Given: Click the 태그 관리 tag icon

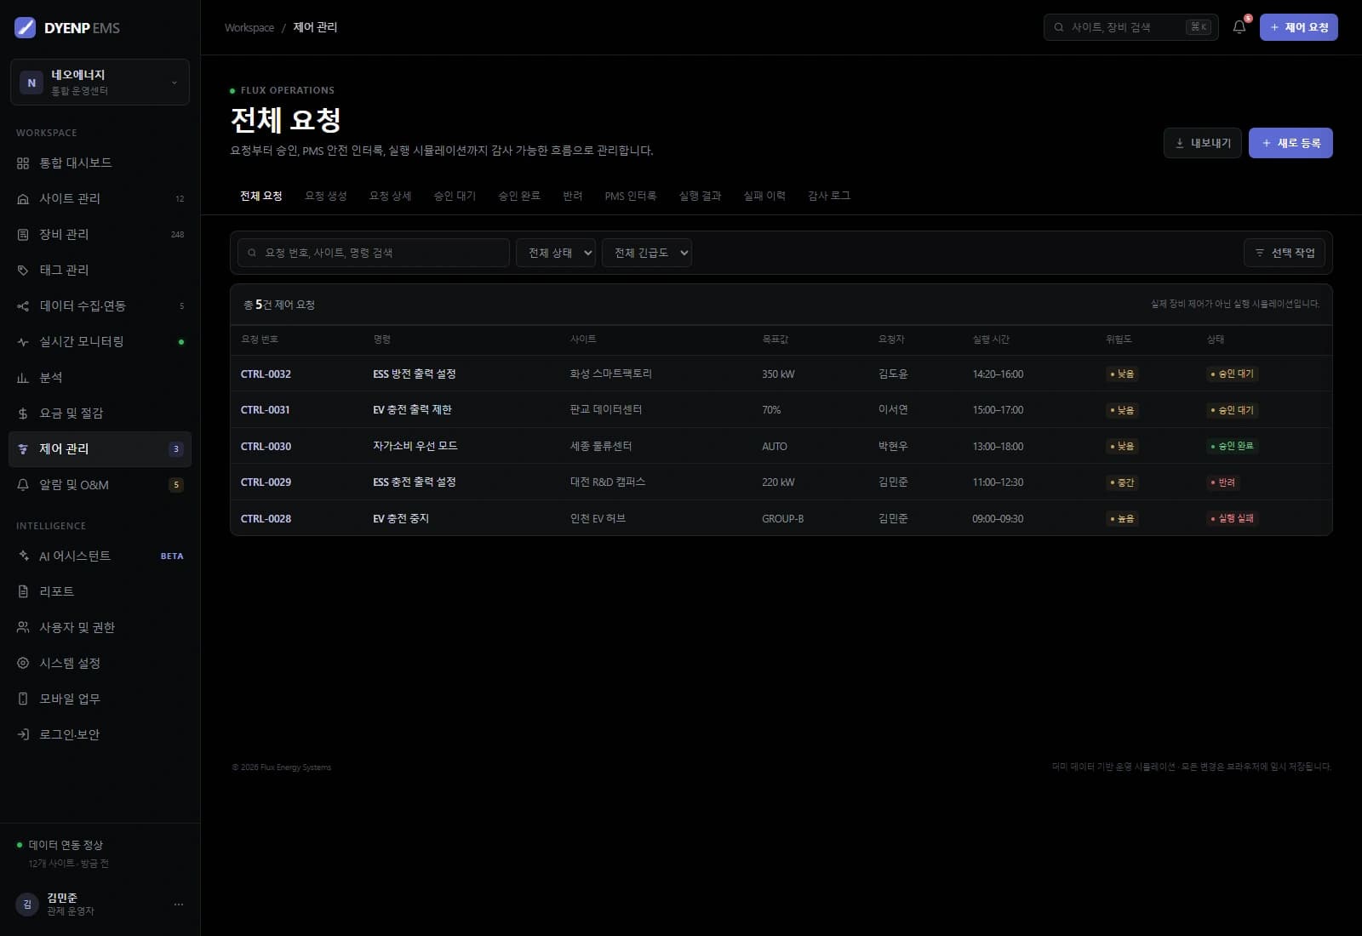Looking at the screenshot, I should click(x=23, y=270).
